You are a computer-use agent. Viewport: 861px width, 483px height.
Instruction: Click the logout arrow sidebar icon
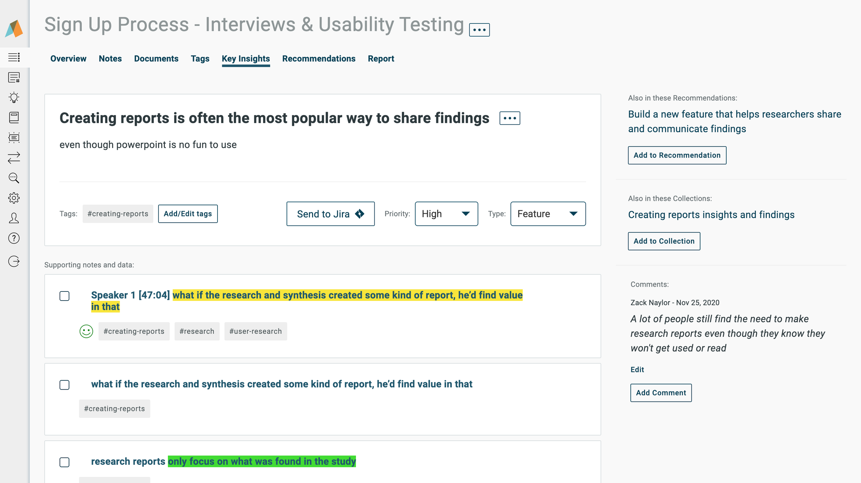[14, 261]
